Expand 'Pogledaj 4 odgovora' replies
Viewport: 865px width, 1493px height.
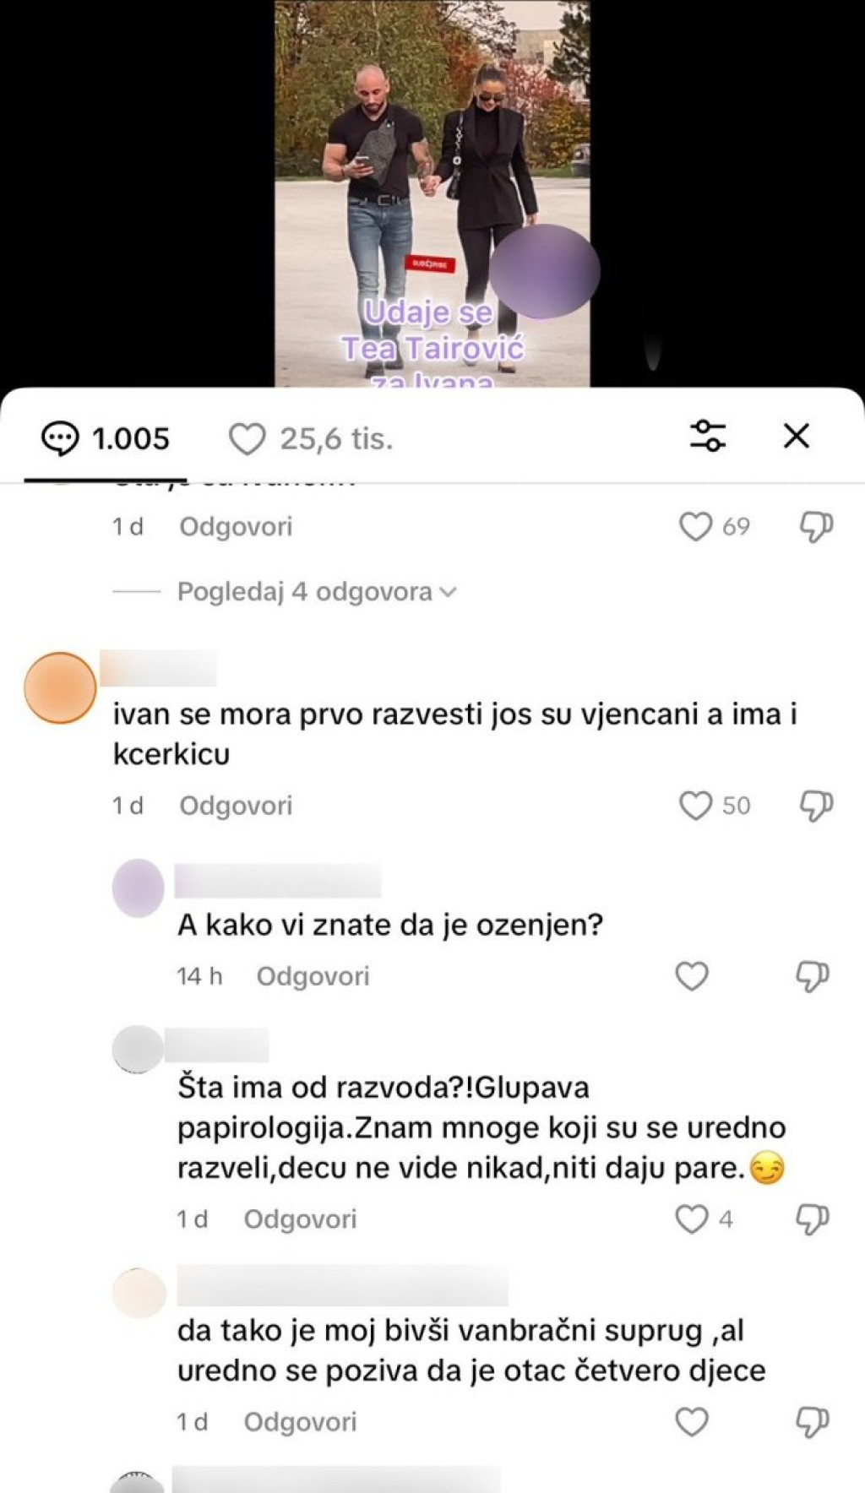point(317,592)
